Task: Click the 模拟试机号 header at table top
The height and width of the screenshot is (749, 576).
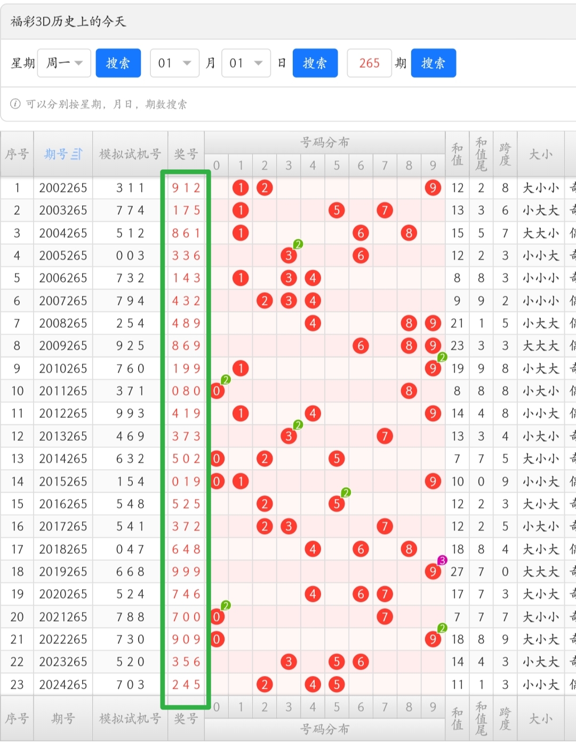Action: [130, 154]
